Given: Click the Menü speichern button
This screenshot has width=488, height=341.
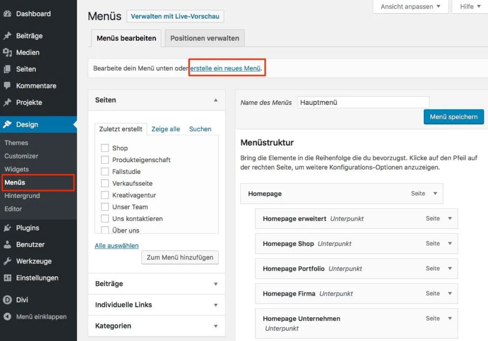Looking at the screenshot, I should 453,117.
